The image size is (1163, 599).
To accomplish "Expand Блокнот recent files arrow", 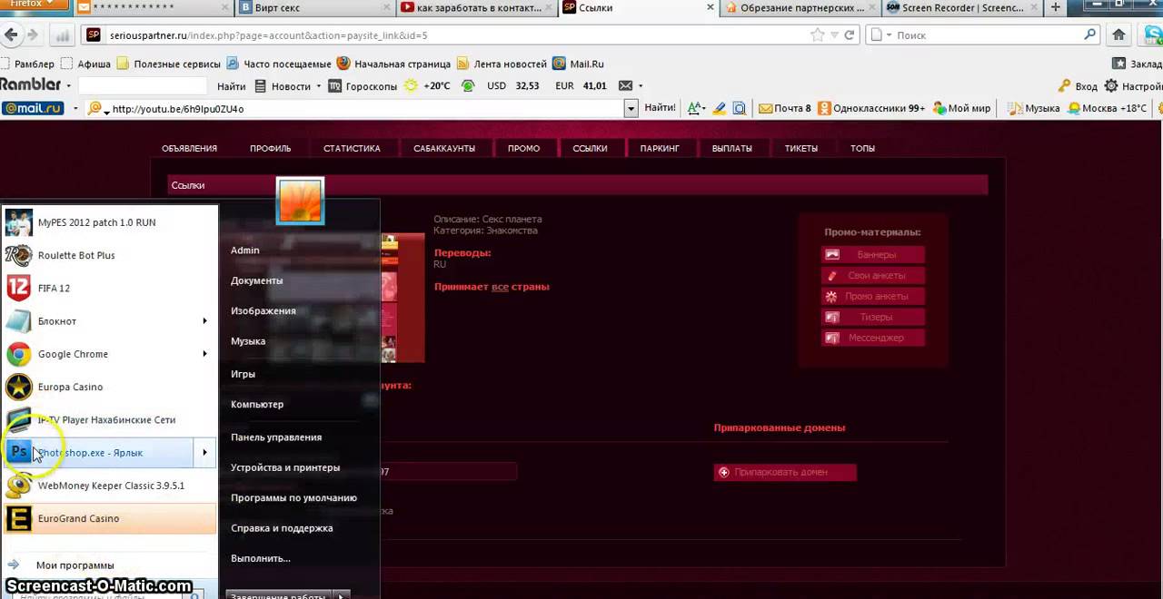I will [x=204, y=321].
